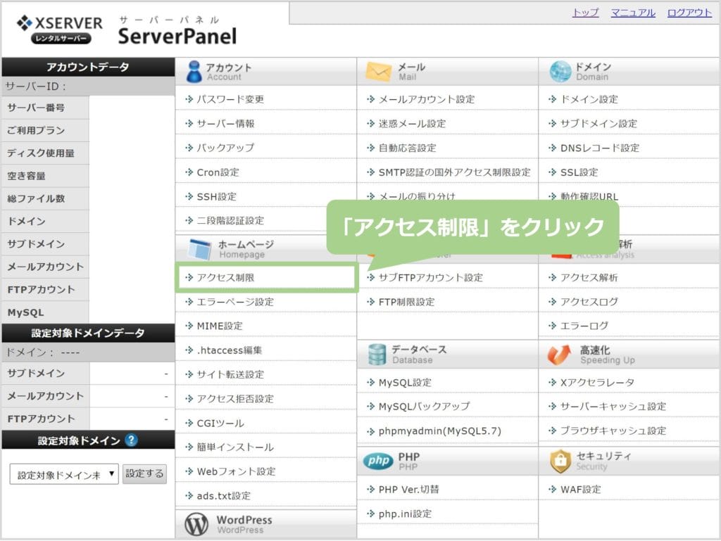Choose PHP Ver.切替 menu item
Image resolution: width=721 pixels, height=541 pixels.
(x=408, y=490)
